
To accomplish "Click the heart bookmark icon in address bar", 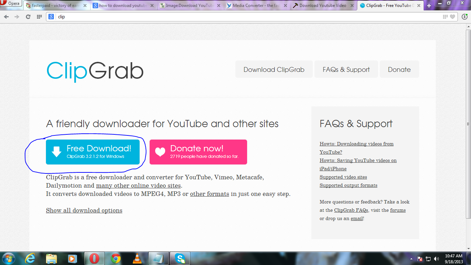I will coord(452,17).
